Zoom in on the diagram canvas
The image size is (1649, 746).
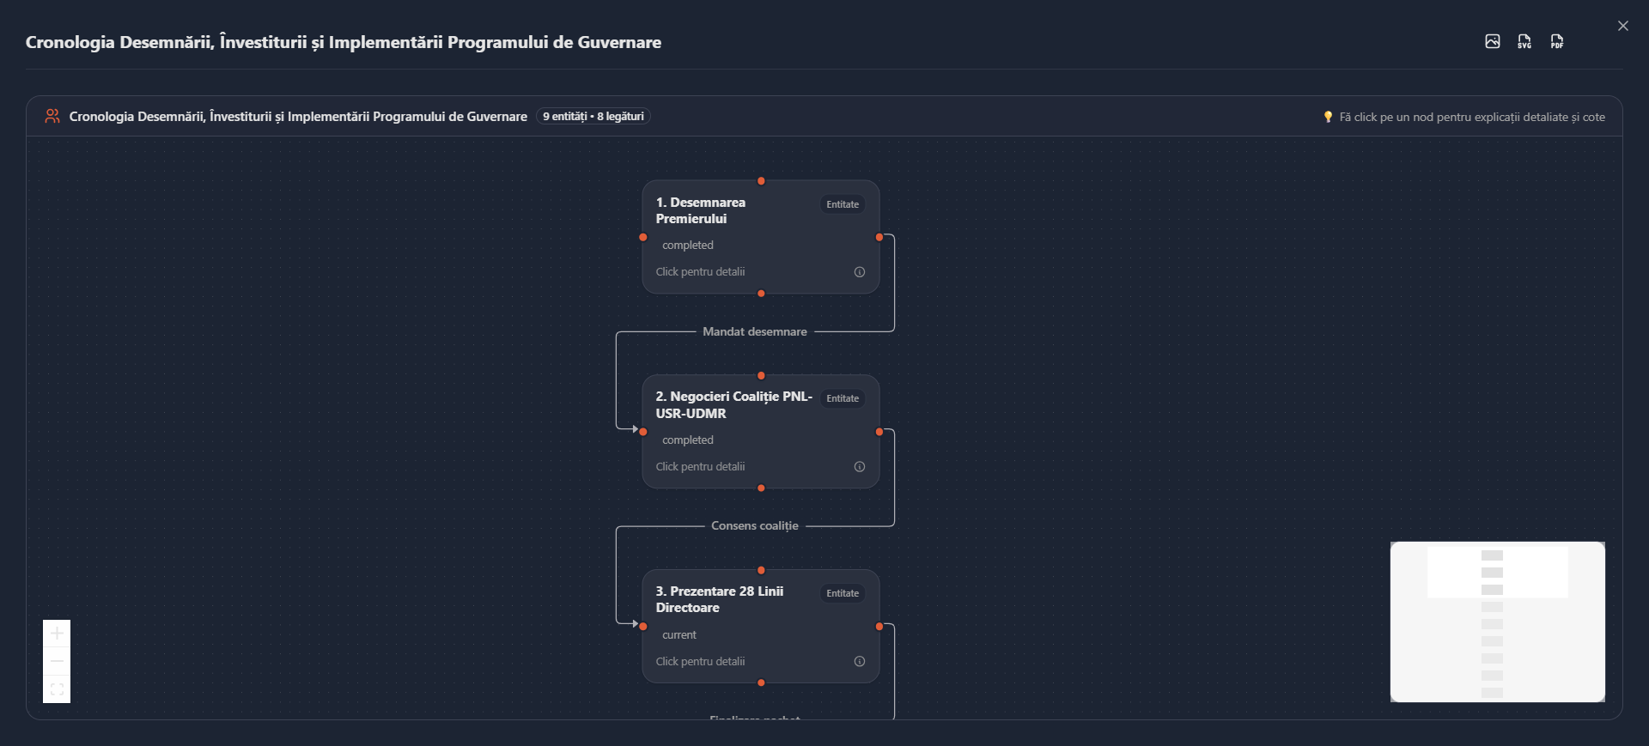(x=57, y=634)
